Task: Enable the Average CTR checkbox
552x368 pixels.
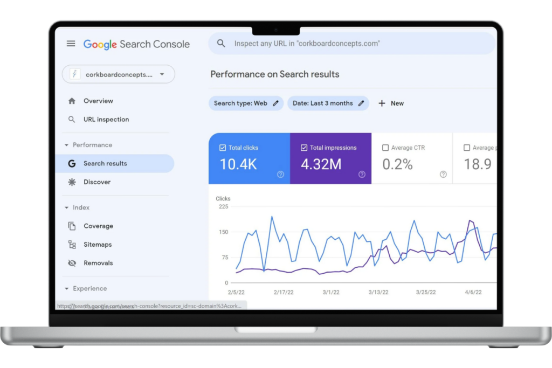Action: (x=386, y=147)
